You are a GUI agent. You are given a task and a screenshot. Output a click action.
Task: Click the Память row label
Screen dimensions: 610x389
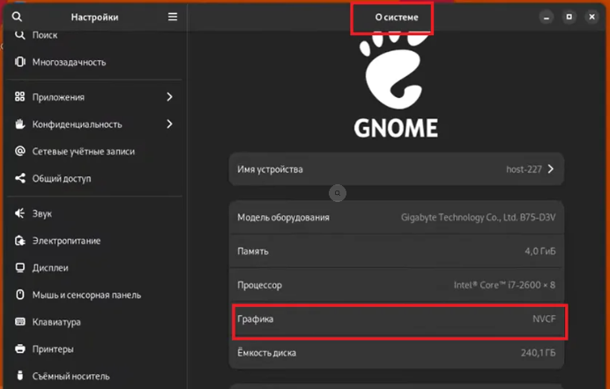253,251
